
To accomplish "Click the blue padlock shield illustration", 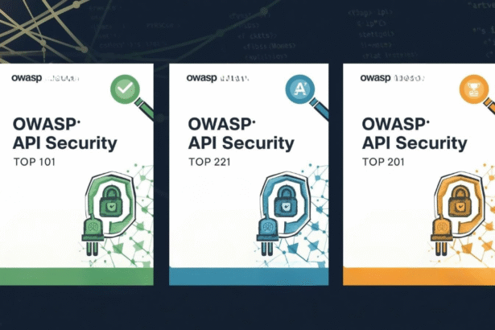I will pyautogui.click(x=286, y=204).
